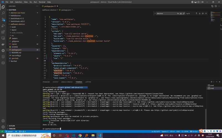222x138 pixels.
Task: Switch to the PROBLEMS panel tab
Action: pos(46,82)
